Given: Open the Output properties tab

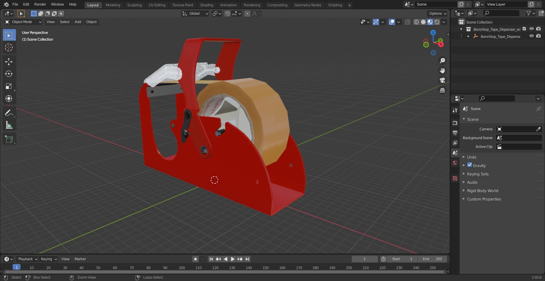Looking at the screenshot, I should tap(455, 133).
